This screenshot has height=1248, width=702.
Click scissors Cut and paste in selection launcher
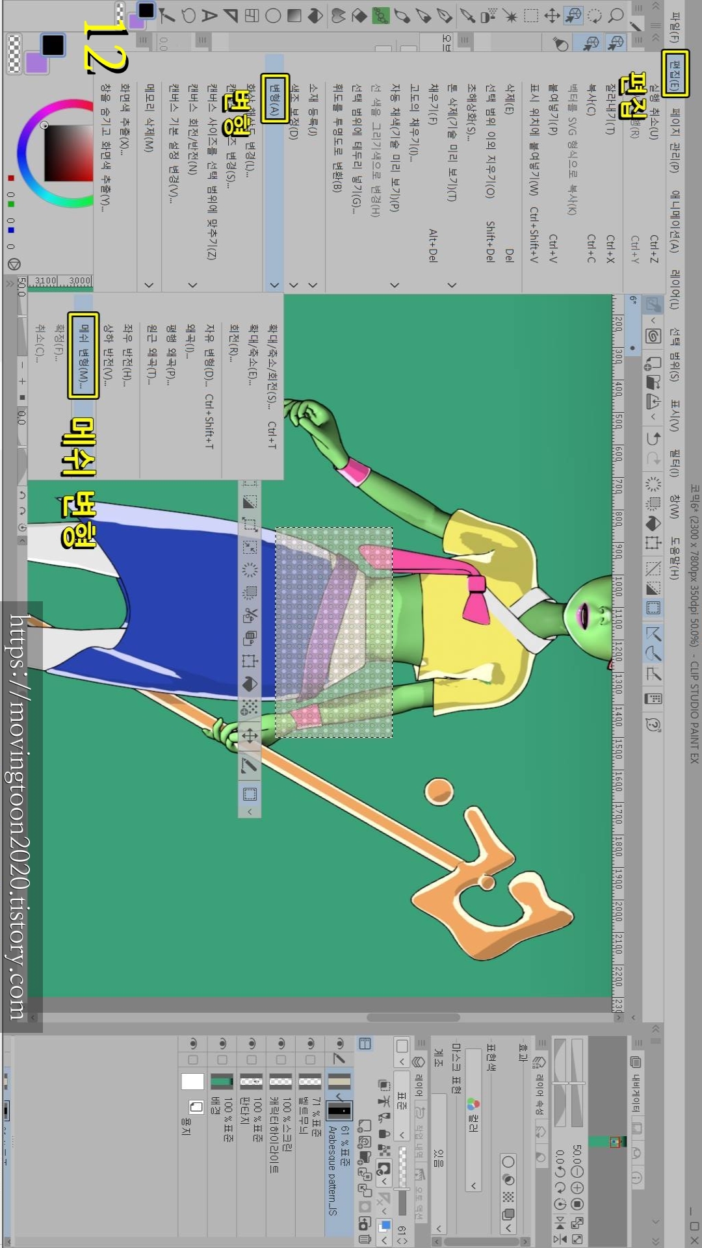pyautogui.click(x=250, y=614)
